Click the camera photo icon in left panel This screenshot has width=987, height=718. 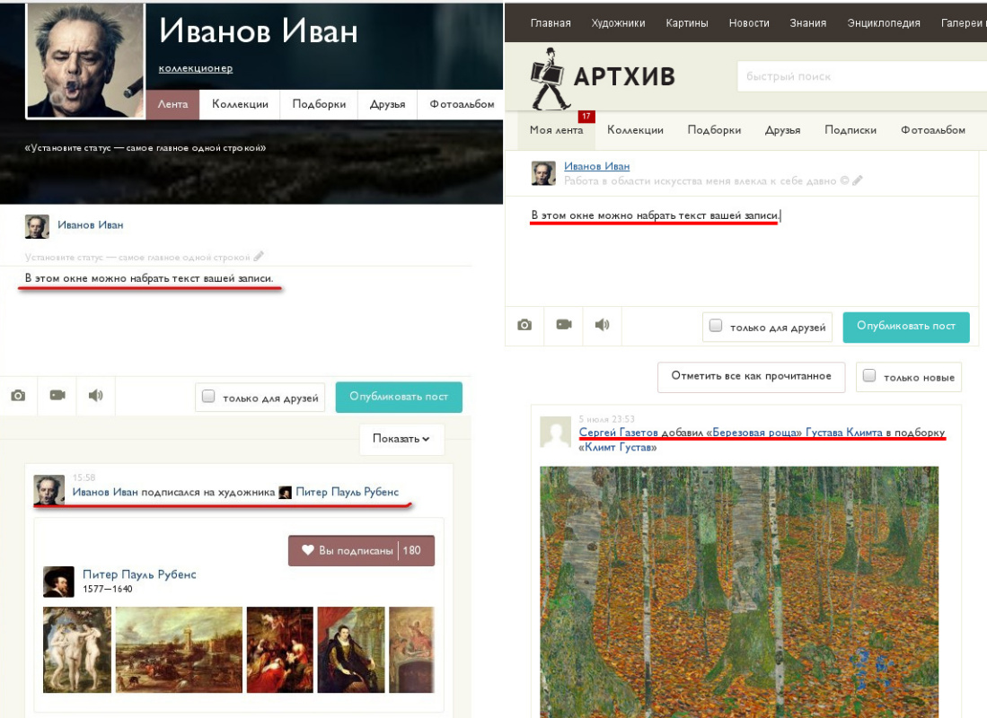point(18,396)
